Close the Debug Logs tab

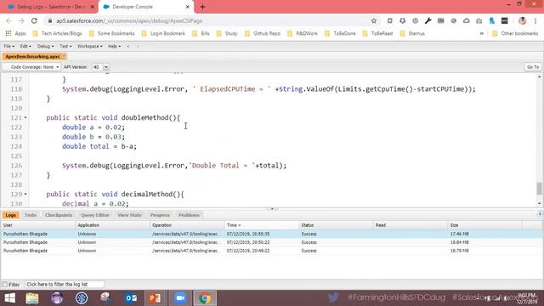click(x=93, y=7)
